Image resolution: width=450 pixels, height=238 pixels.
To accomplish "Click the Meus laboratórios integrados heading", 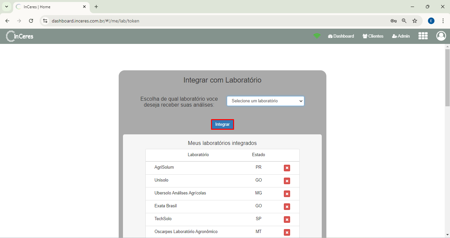I will 222,143.
